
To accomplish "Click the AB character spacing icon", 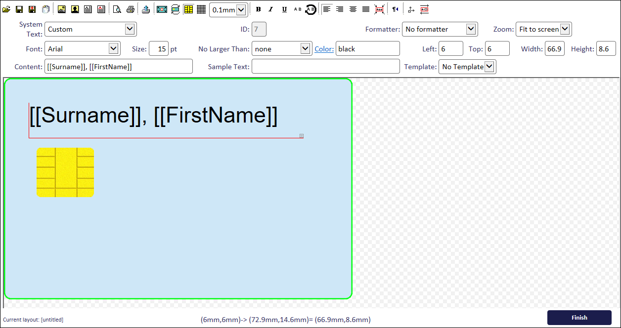I will pos(297,9).
